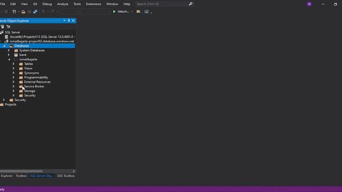Click the Databases node icon
This screenshot has width=342, height=192.
tap(11, 46)
